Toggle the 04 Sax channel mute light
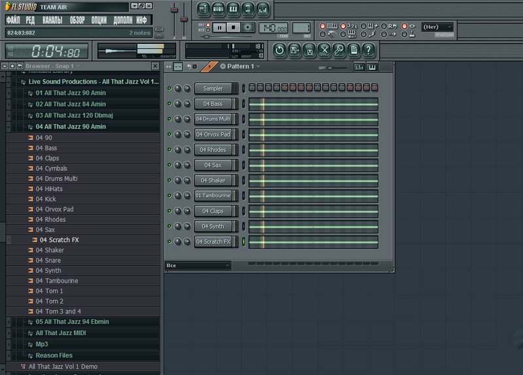The height and width of the screenshot is (375, 523). click(170, 166)
